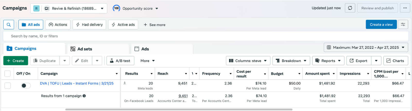The height and width of the screenshot is (111, 412).
Task: Open the More dropdown menu
Action: 148,61
